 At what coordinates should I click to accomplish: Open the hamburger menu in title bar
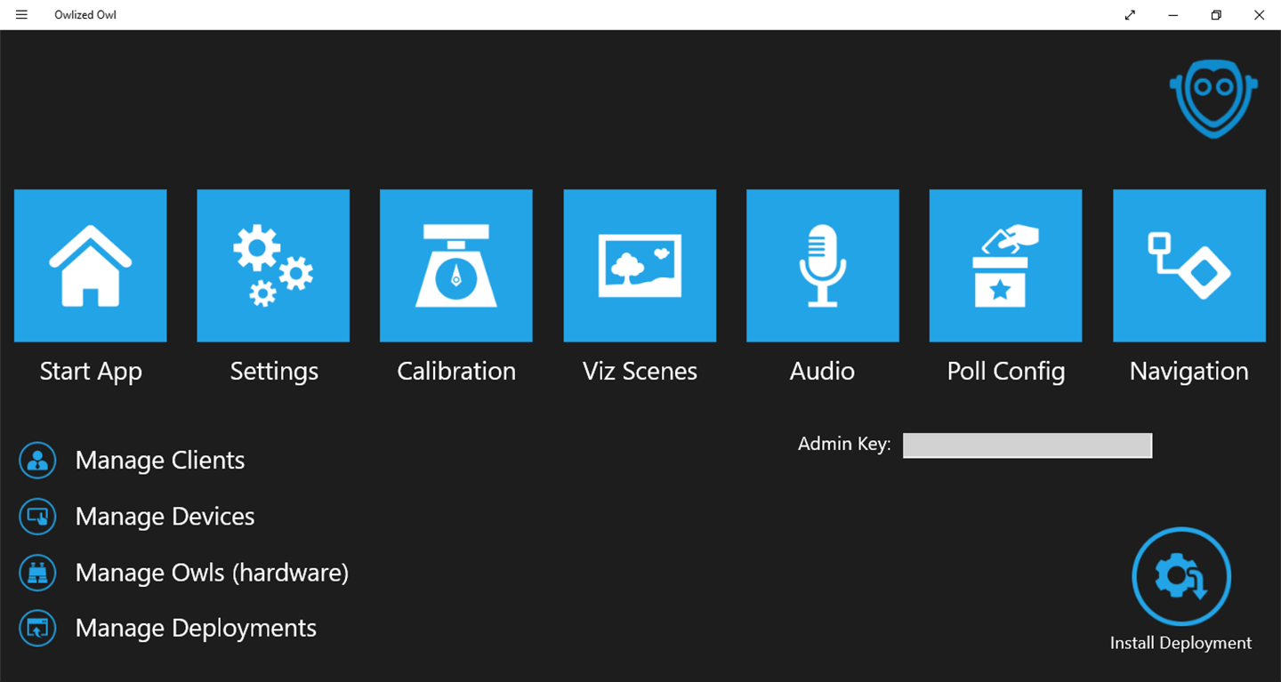[21, 15]
